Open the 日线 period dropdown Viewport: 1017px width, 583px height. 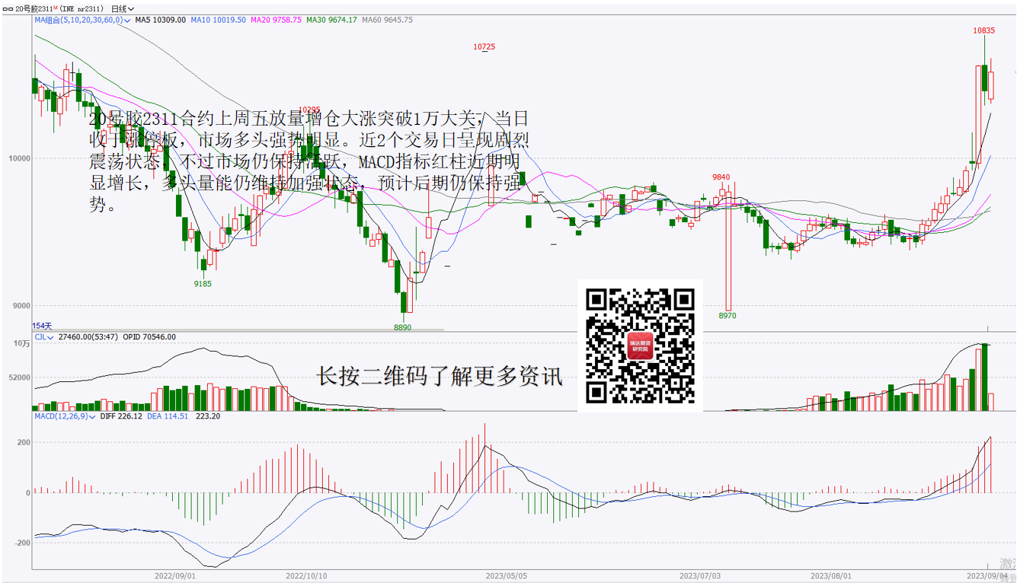123,9
